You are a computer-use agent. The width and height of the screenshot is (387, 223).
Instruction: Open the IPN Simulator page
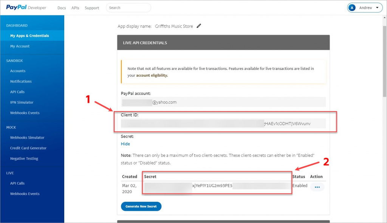pyautogui.click(x=22, y=102)
